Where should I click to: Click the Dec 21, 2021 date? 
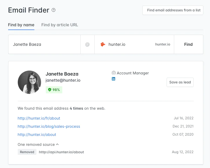tap(183, 126)
